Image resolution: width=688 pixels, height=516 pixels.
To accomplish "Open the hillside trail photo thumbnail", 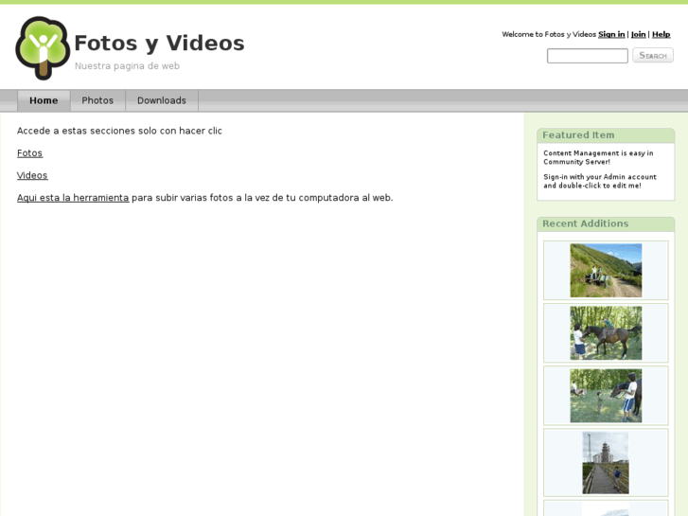I will tap(606, 271).
